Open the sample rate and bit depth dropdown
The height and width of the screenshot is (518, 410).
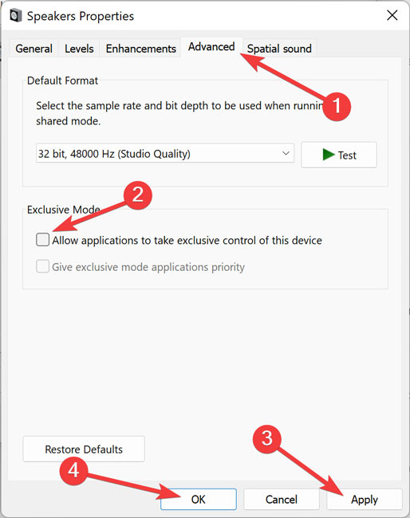(x=165, y=153)
